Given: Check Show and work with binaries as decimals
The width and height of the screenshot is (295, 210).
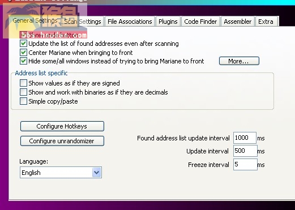Looking at the screenshot, I should 23,92.
